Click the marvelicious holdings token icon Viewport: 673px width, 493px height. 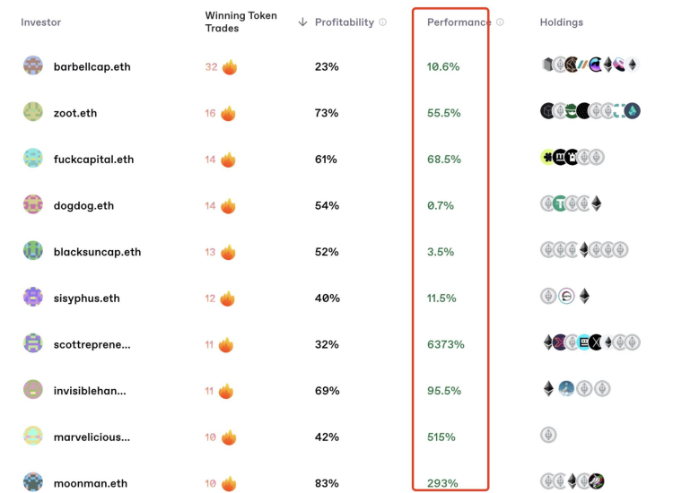click(x=548, y=436)
